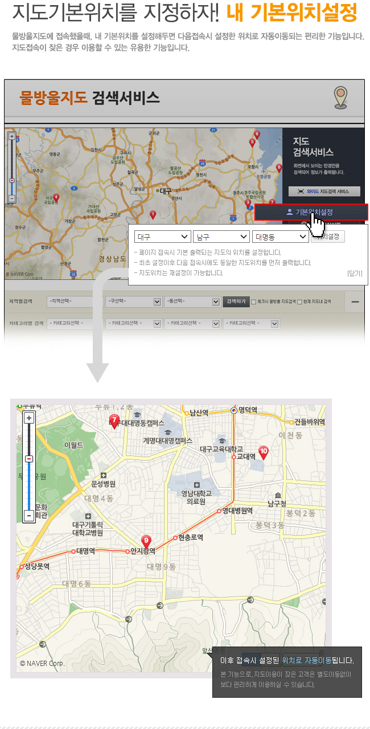370x729 pixels.
Task: Select red marker 1 on upper map
Action: [153, 214]
